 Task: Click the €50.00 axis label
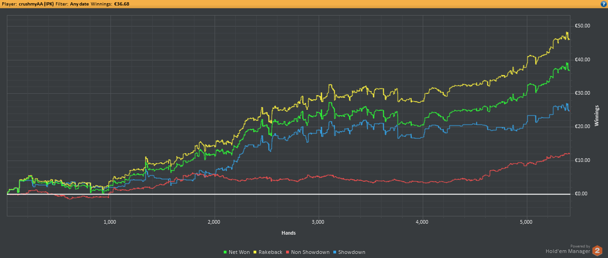point(581,26)
